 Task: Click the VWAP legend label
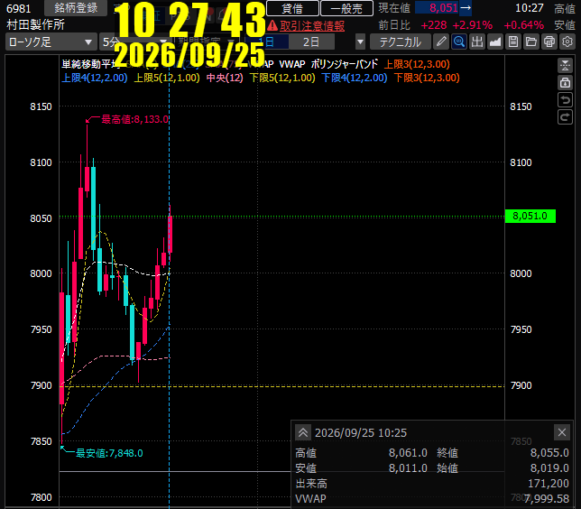(x=292, y=64)
